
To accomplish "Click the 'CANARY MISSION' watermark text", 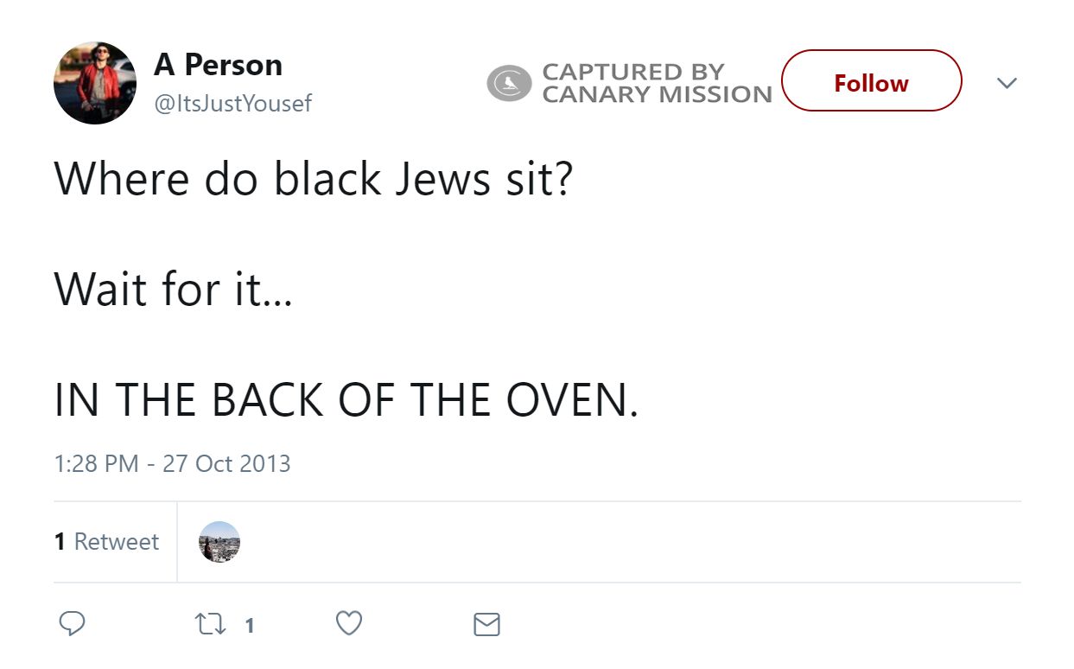I will (x=657, y=94).
